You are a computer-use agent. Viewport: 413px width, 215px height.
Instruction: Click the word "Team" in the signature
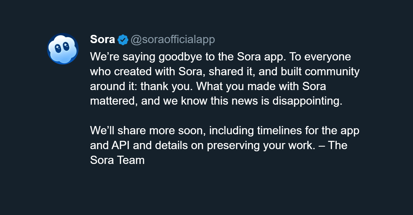point(132,160)
